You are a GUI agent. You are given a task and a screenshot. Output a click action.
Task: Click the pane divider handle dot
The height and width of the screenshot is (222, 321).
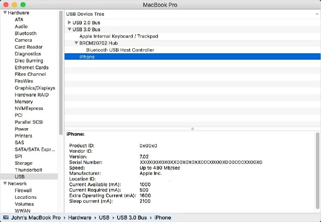tap(193, 129)
